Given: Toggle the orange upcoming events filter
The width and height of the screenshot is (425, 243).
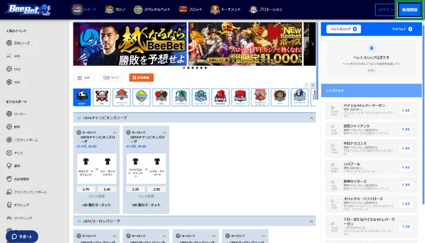Looking at the screenshot, I should coord(141,78).
